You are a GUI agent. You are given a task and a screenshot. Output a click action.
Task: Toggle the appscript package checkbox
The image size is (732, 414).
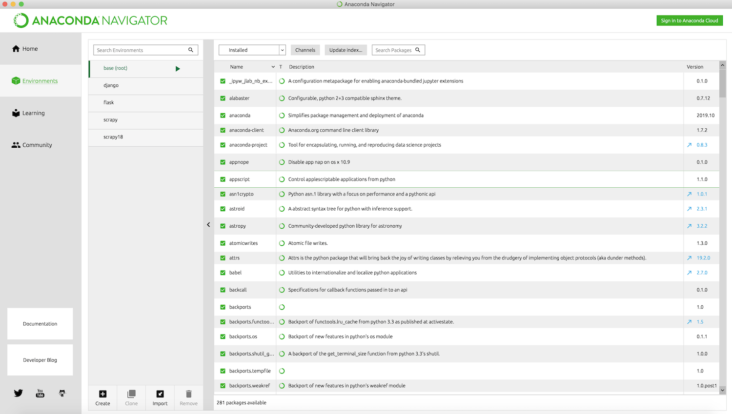[x=223, y=179]
